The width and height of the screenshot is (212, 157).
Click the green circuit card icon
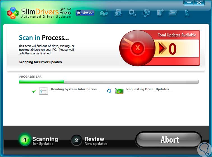point(119,91)
